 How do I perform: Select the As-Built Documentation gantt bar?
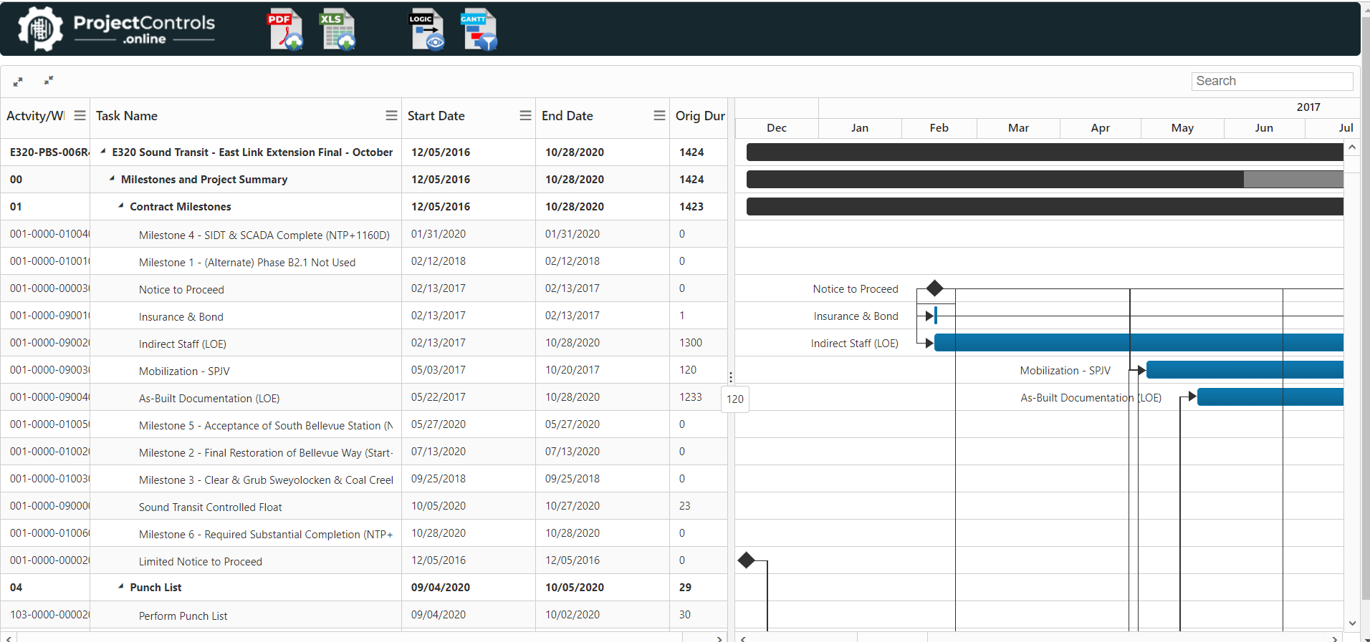pyautogui.click(x=1270, y=397)
